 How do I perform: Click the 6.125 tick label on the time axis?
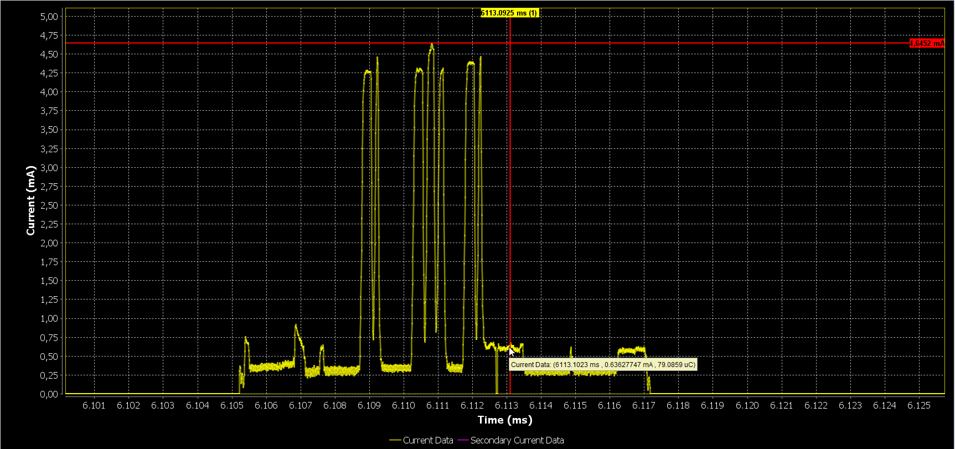(x=919, y=405)
